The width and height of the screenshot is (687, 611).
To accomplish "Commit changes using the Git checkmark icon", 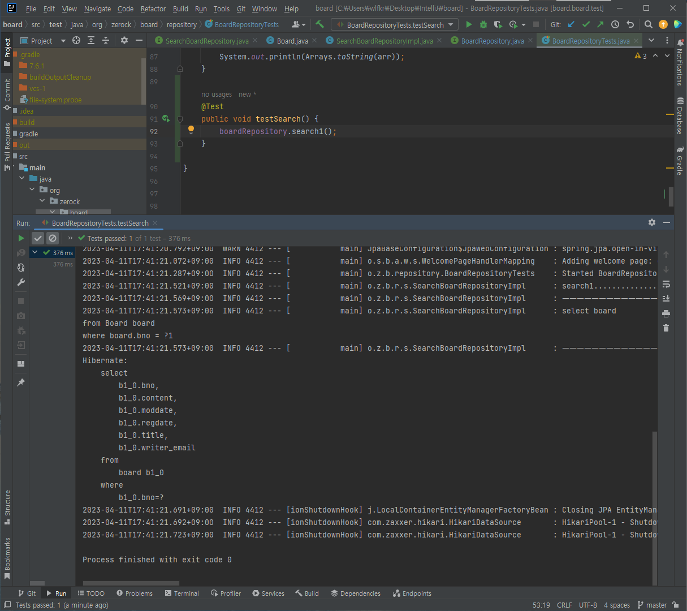I will pyautogui.click(x=586, y=24).
